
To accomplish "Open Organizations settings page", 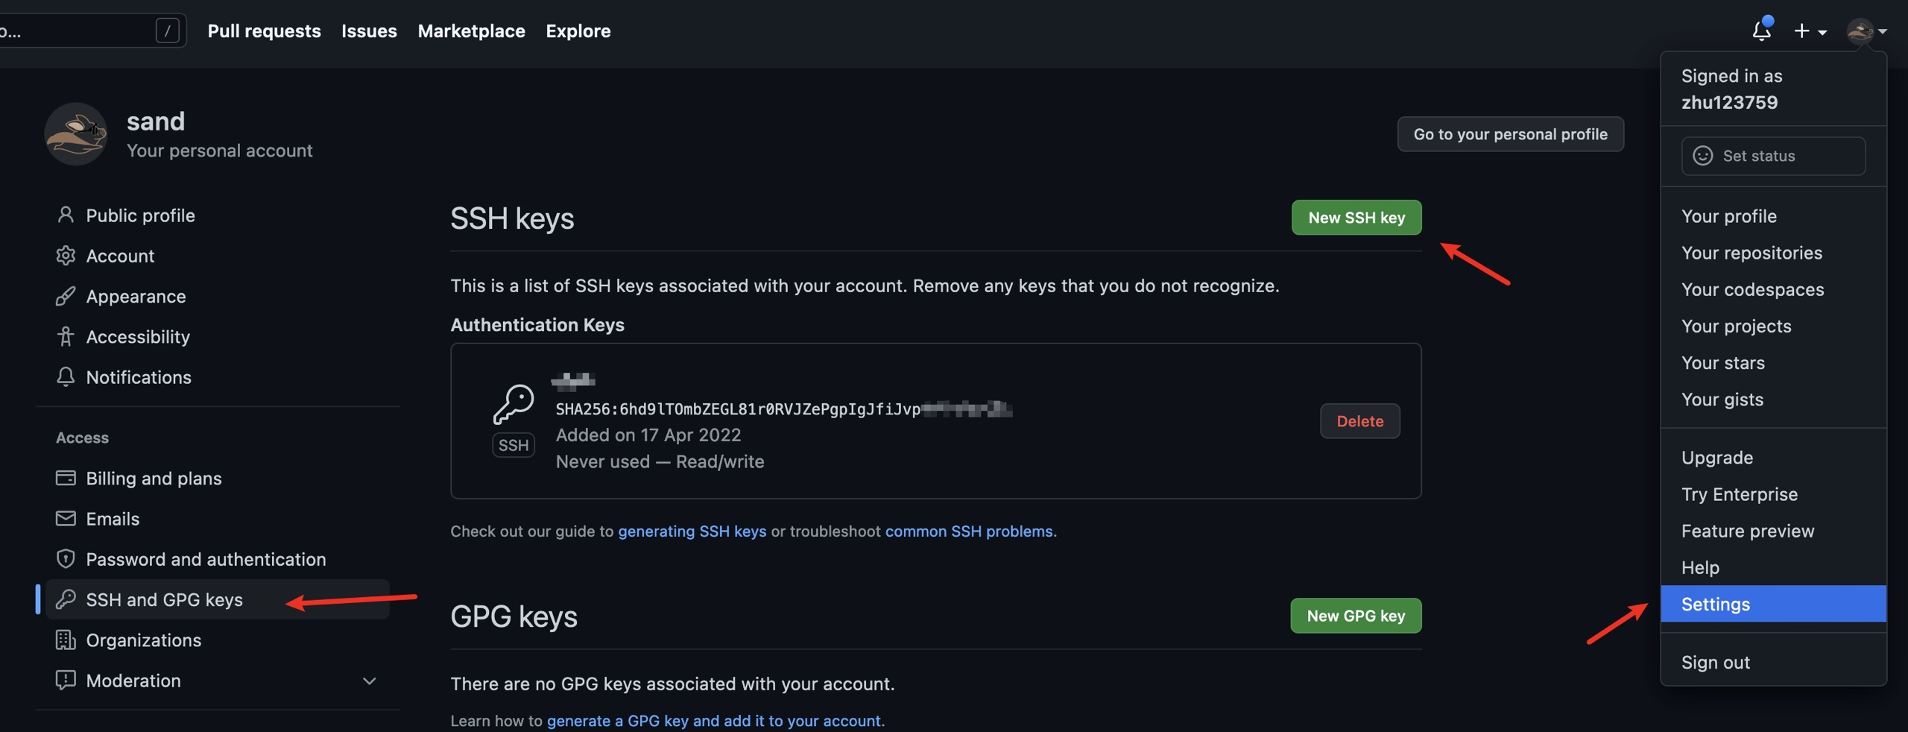I will point(218,640).
